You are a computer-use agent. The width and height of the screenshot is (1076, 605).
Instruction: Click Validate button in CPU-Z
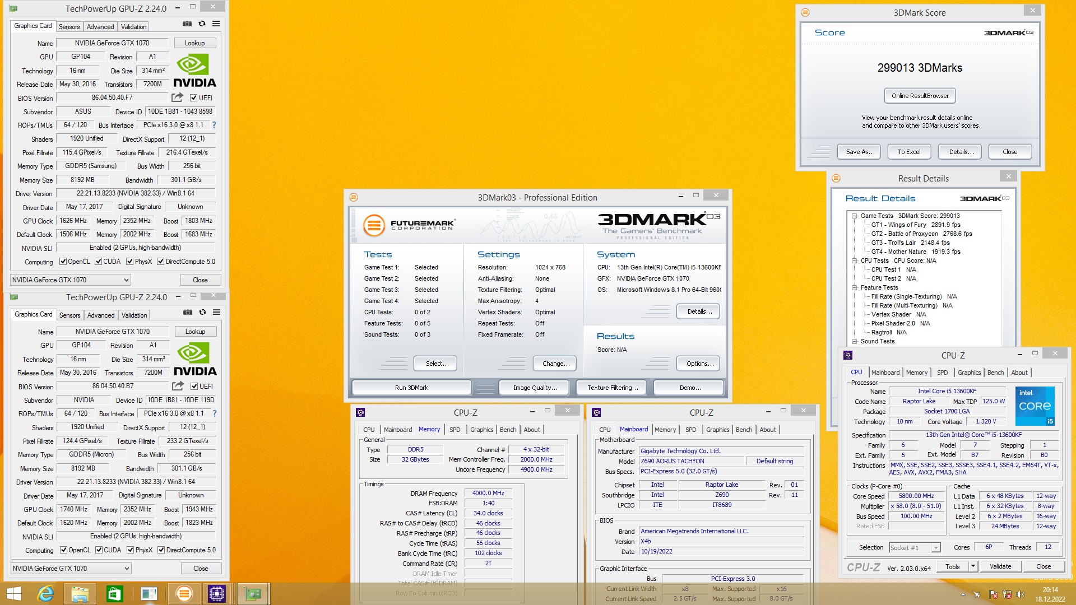tap(1000, 566)
